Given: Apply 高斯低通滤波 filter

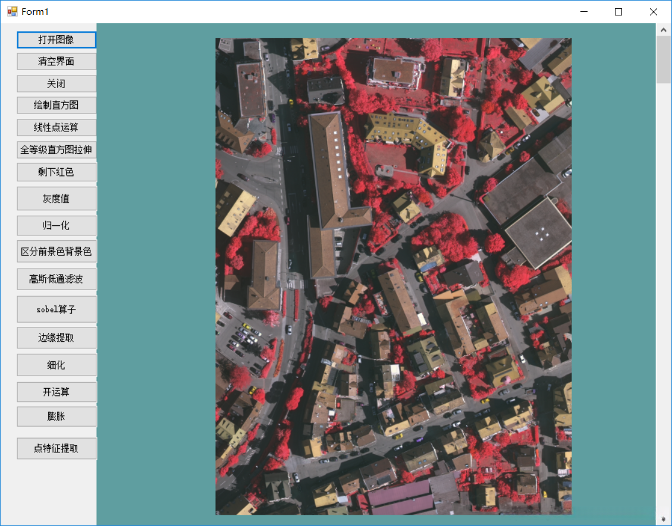Looking at the screenshot, I should pyautogui.click(x=56, y=279).
